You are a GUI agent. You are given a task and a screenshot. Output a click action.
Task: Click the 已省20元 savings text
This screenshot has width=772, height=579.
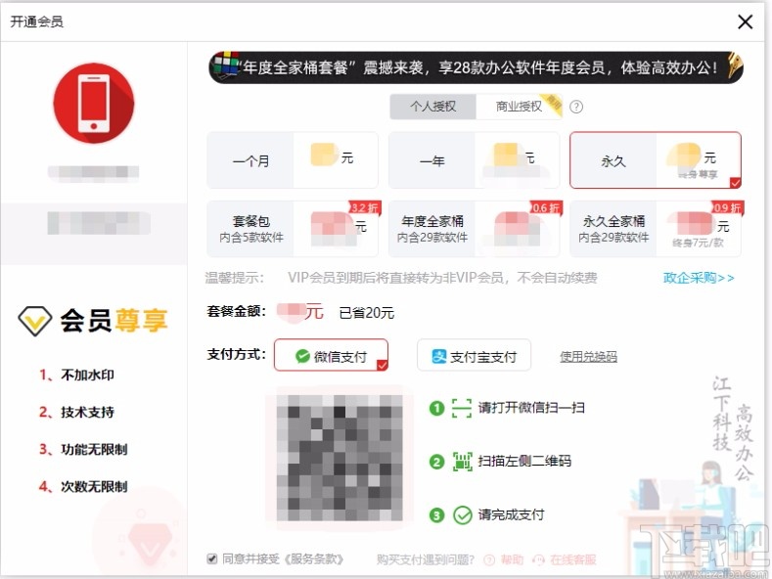(x=367, y=313)
